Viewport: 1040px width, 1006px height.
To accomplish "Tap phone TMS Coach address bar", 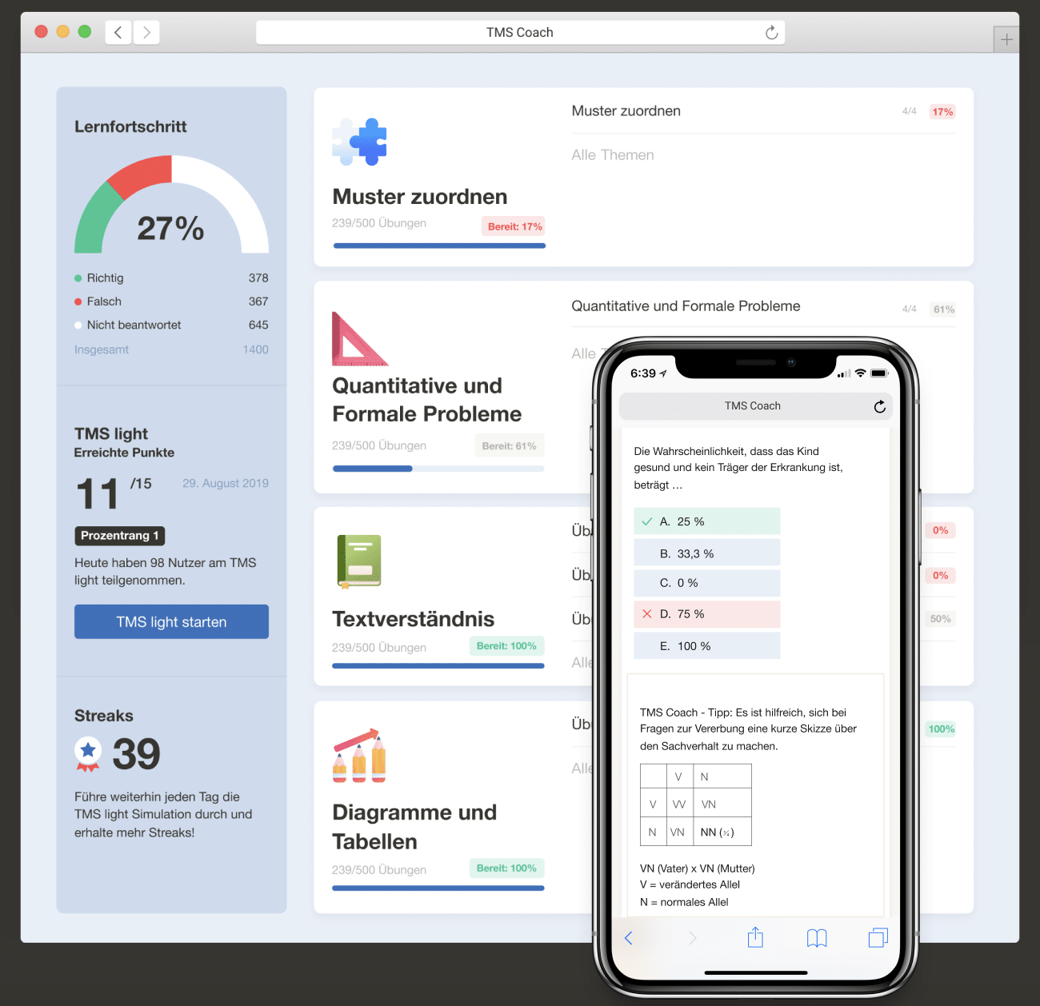I will [x=756, y=406].
